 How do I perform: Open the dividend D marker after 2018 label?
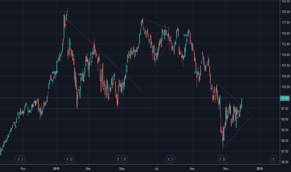[72, 159]
